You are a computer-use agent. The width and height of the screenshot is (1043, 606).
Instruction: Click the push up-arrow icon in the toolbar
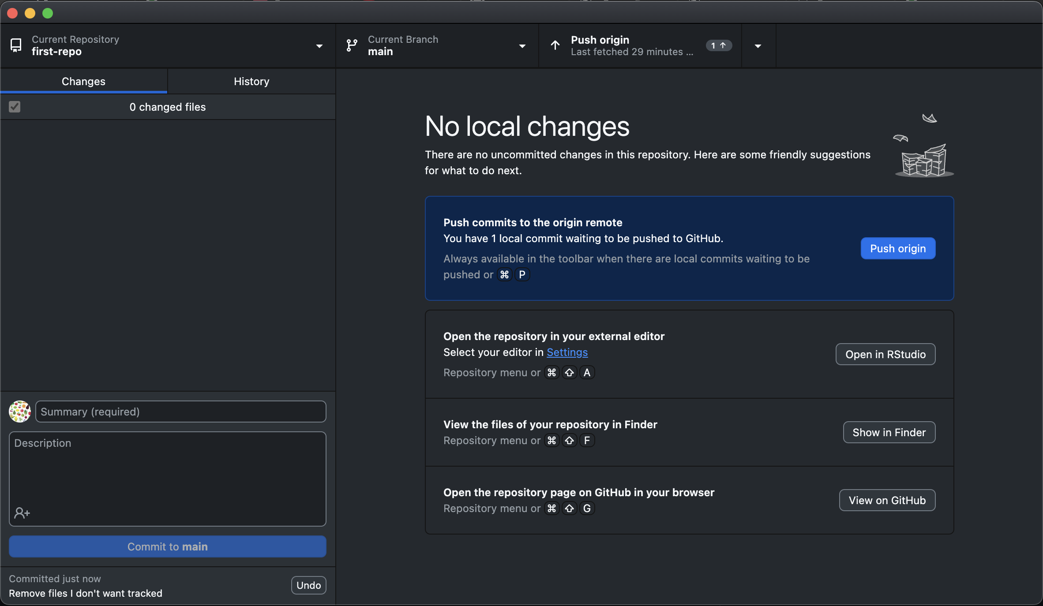point(555,45)
